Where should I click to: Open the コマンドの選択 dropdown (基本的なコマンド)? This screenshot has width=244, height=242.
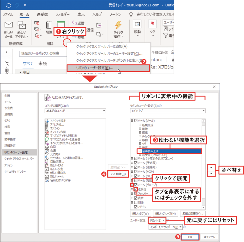tap(75, 111)
